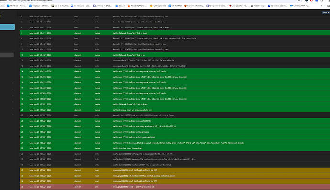Select the highlighted gray sidebar menu item
The width and height of the screenshot is (330, 190).
click(7, 55)
